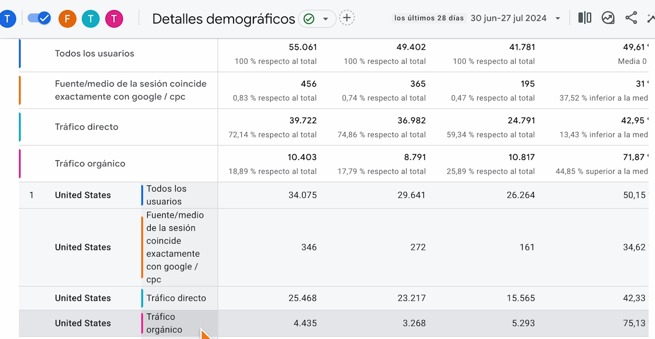Click the organic traffic value 8.791

(x=414, y=157)
